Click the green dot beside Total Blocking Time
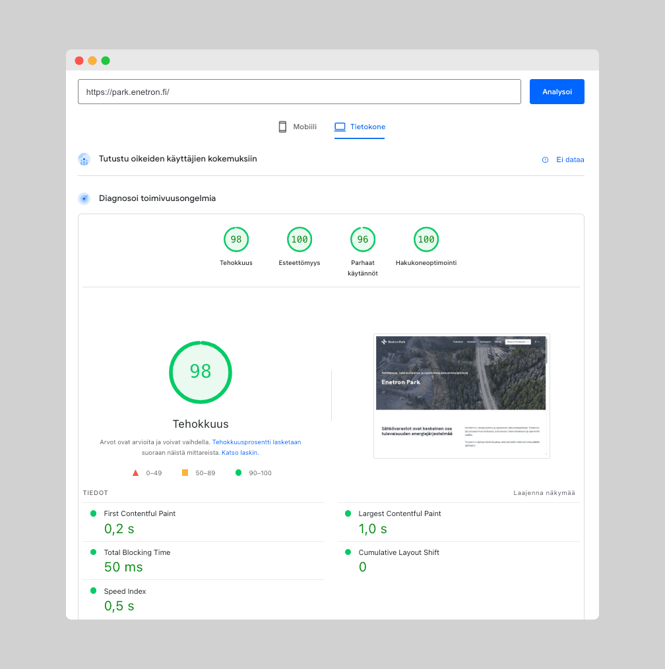 pos(92,552)
